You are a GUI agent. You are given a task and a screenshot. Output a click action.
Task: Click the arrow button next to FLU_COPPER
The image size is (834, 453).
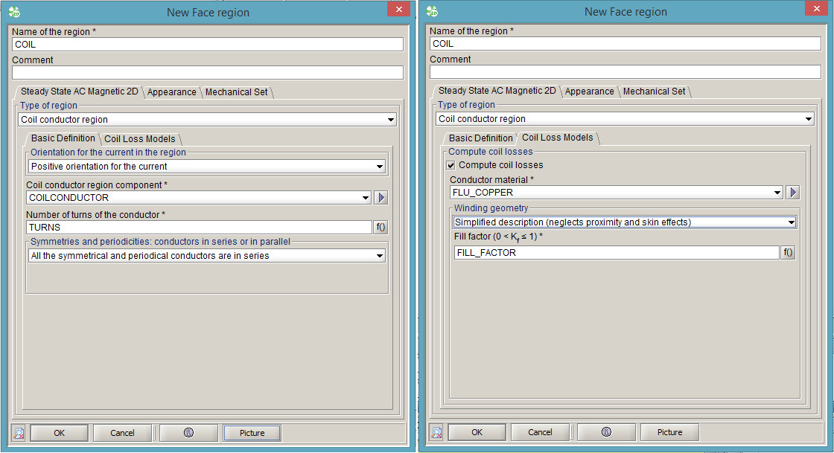(793, 193)
